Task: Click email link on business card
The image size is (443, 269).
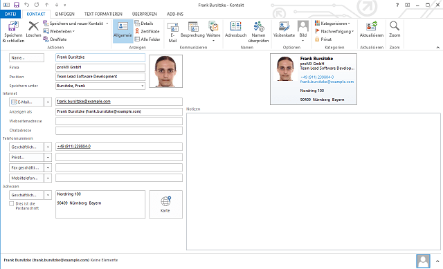Action: (327, 82)
